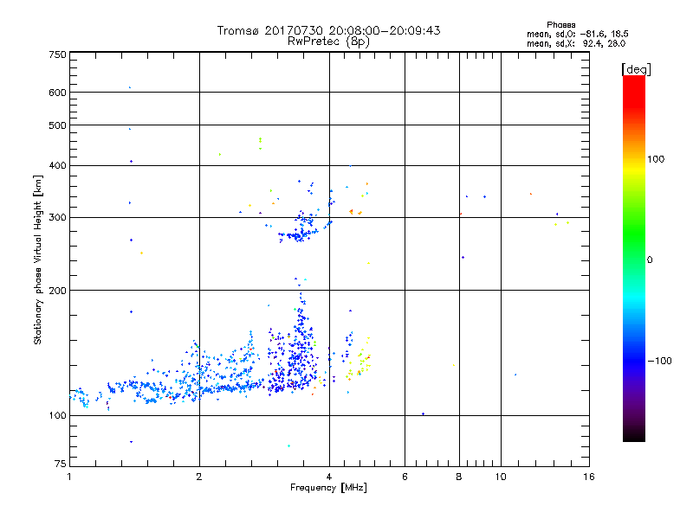This screenshot has width=693, height=519.
Task: Select the 'RwPretec (8p)' subtitle text
Action: 328,42
